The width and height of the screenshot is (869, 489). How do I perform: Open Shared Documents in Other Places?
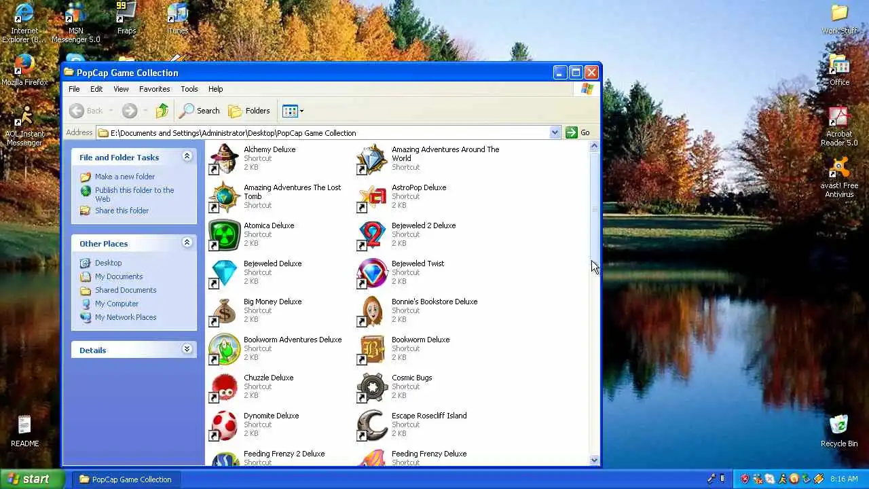point(126,290)
